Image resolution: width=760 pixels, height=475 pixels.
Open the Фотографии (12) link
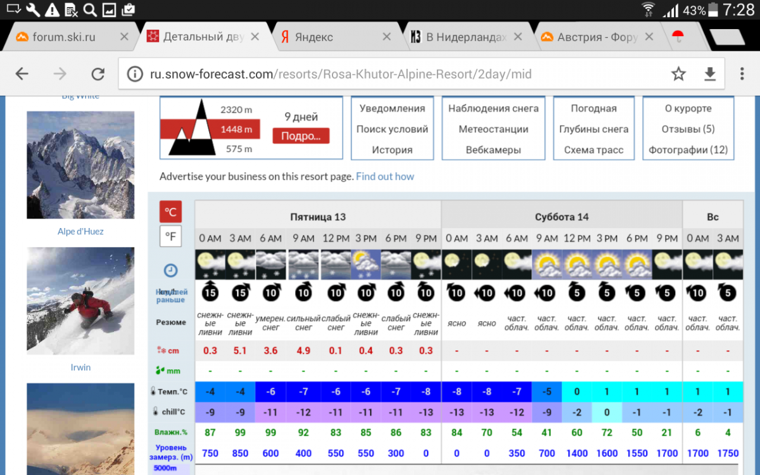coord(688,150)
